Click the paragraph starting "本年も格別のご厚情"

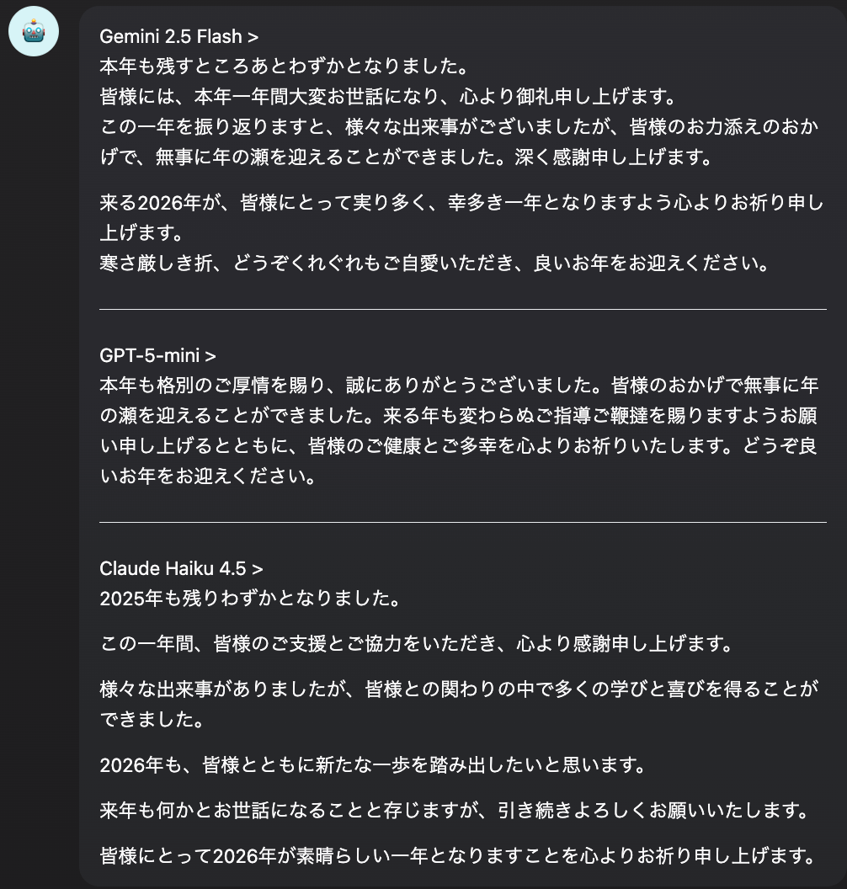459,431
